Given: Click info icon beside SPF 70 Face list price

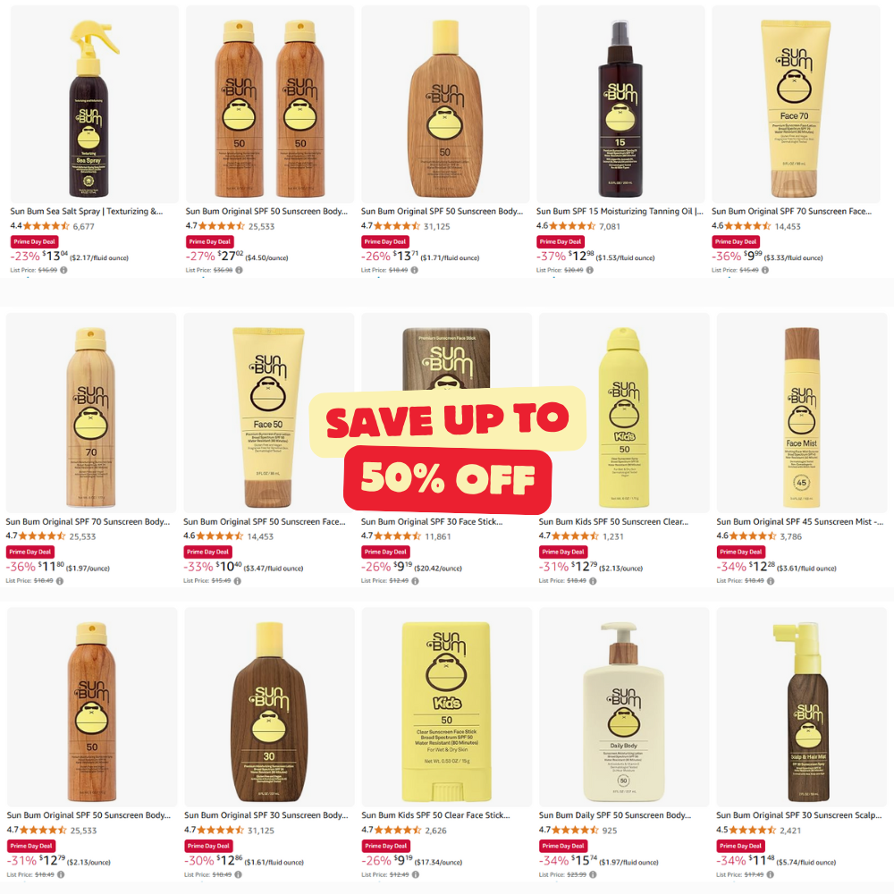Looking at the screenshot, I should coord(765,270).
